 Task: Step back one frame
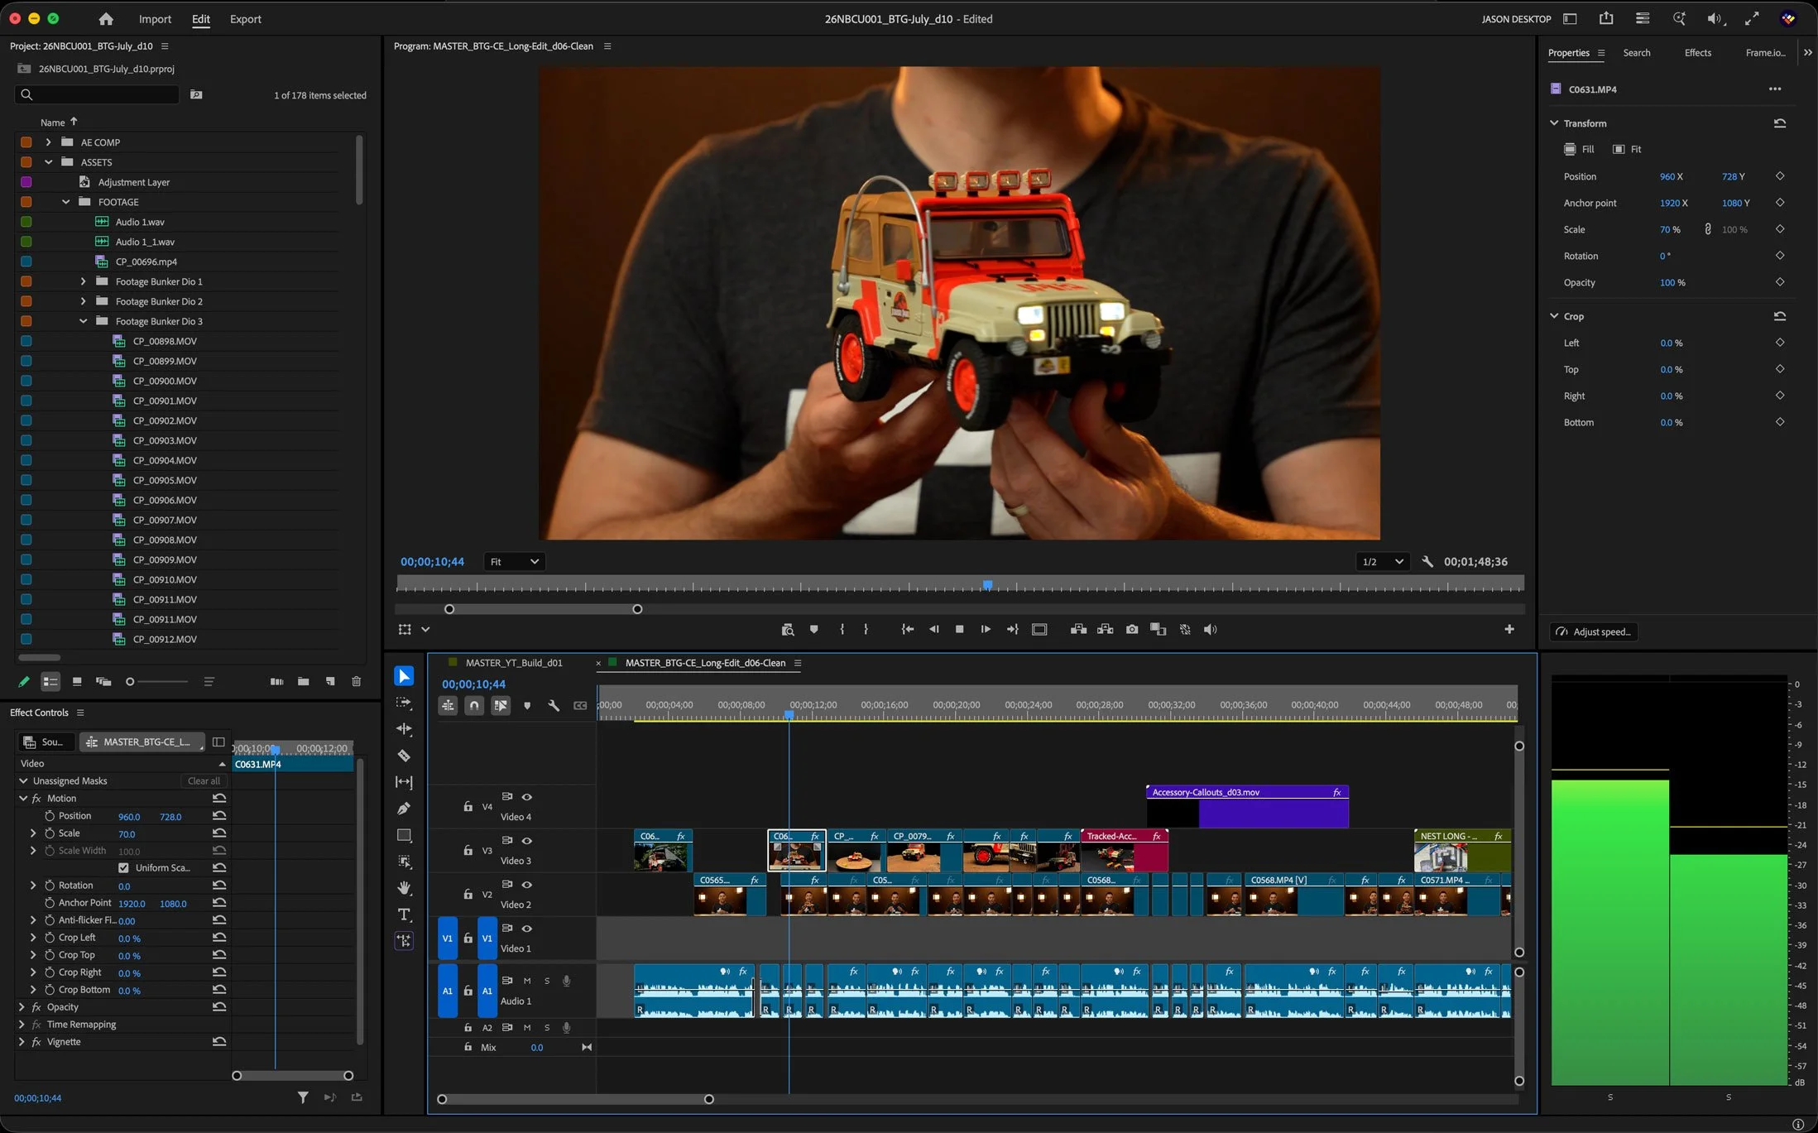(934, 630)
